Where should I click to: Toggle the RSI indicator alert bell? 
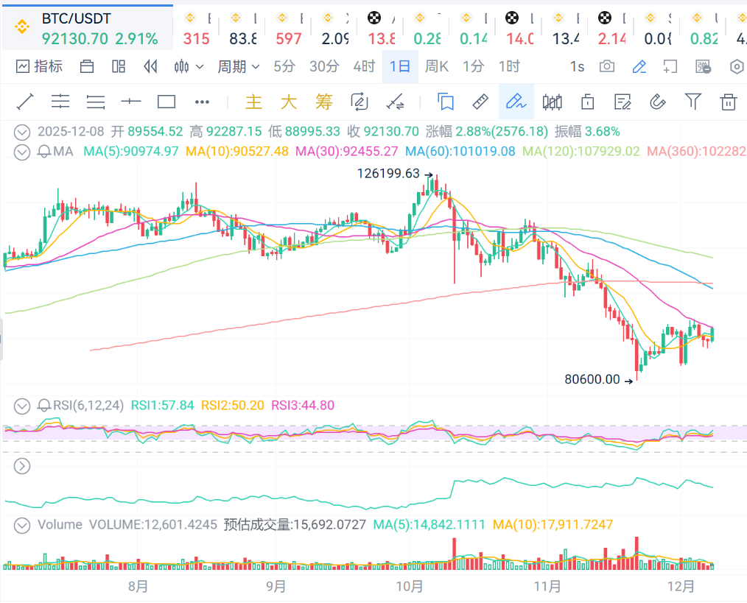click(x=44, y=405)
